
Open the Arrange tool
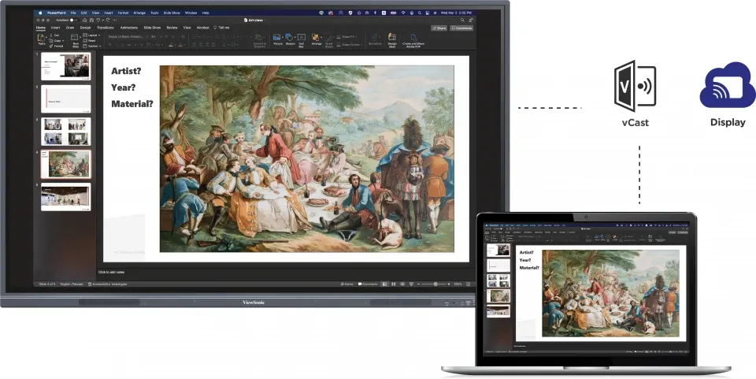316,39
